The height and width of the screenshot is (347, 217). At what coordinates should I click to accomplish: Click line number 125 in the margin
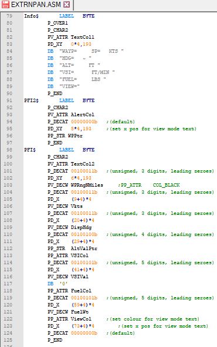[x=8, y=340]
